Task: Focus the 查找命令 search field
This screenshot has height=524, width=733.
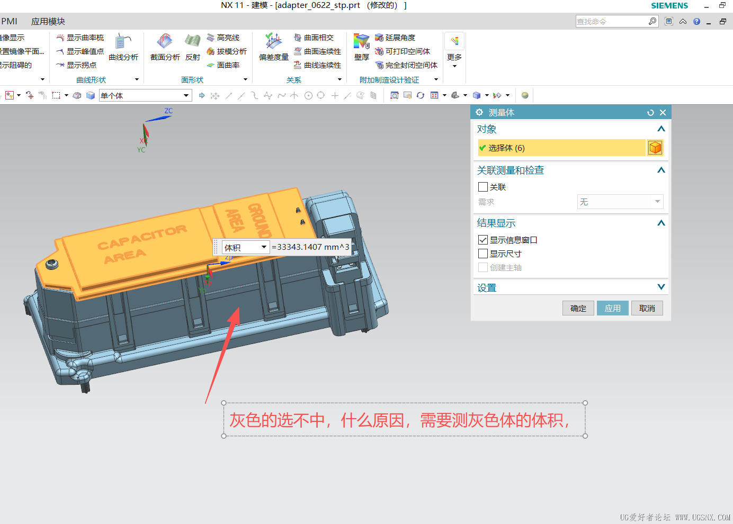Action: pyautogui.click(x=612, y=22)
